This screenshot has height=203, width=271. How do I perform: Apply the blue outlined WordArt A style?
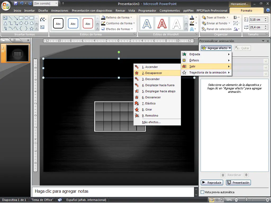(147, 24)
